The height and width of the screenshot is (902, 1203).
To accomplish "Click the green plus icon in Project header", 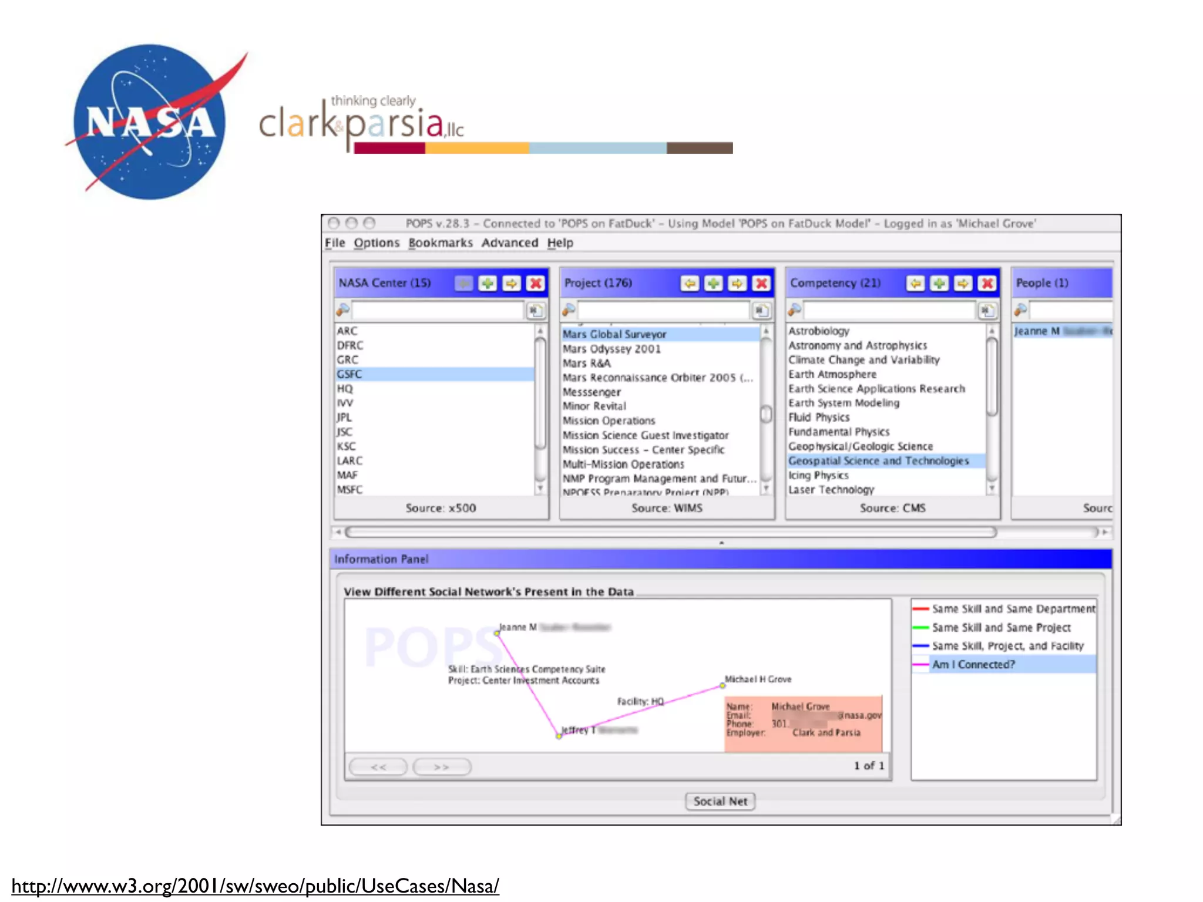I will pyautogui.click(x=713, y=284).
